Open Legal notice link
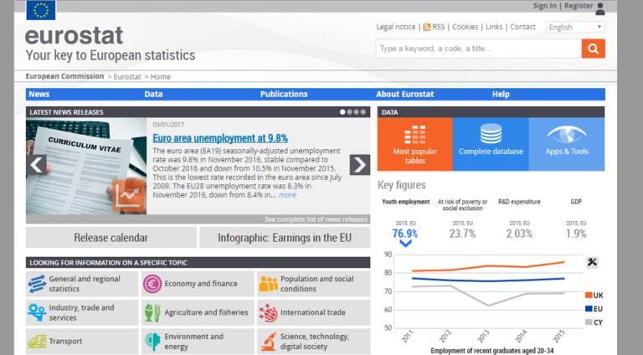Viewport: 643px width, 355px height. pos(396,27)
